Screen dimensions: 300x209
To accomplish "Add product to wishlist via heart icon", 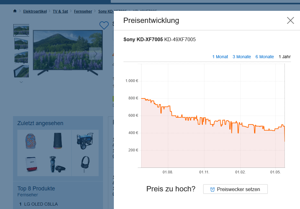I will point(104,25).
